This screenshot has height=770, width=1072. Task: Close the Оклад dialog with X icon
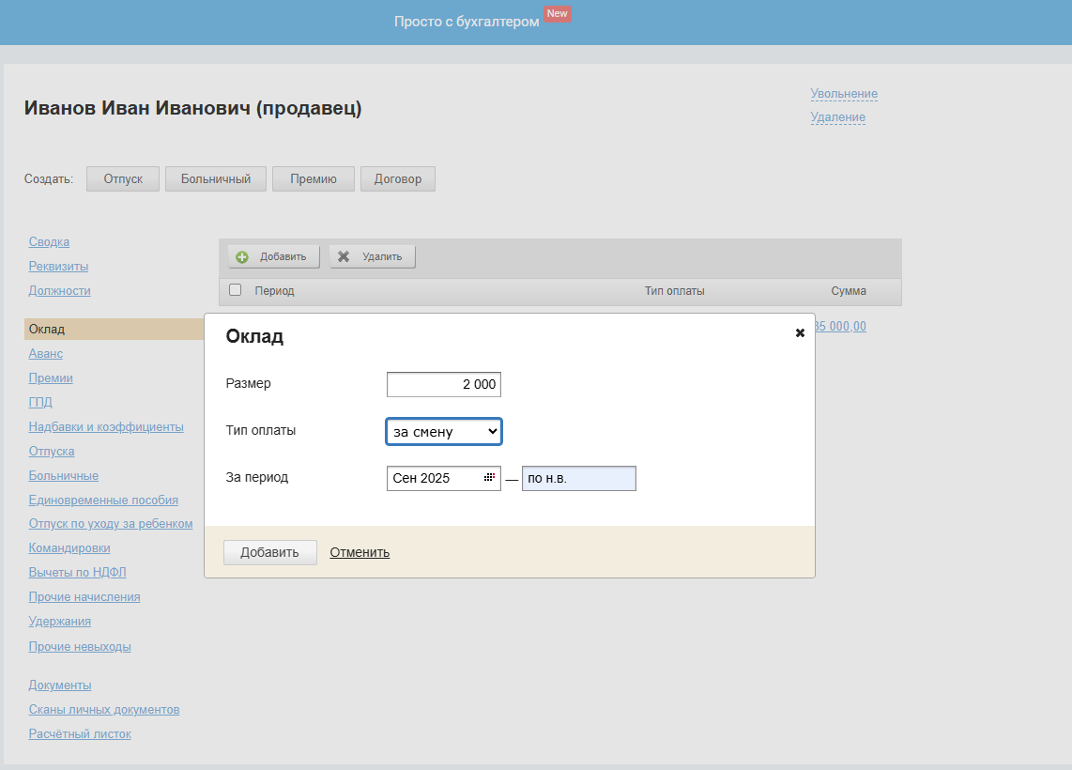tap(800, 333)
